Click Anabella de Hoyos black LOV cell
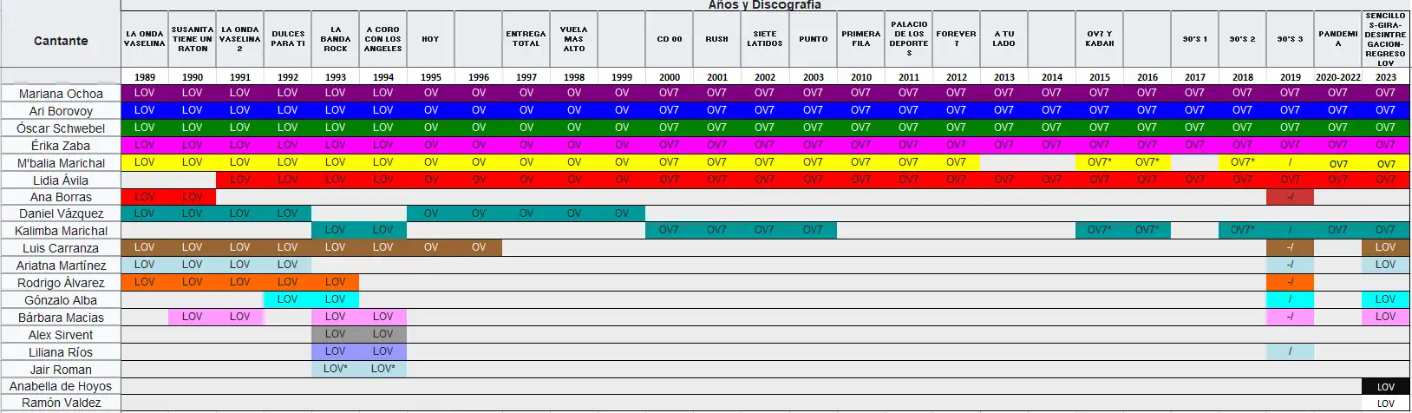This screenshot has height=413, width=1412. (x=1385, y=387)
